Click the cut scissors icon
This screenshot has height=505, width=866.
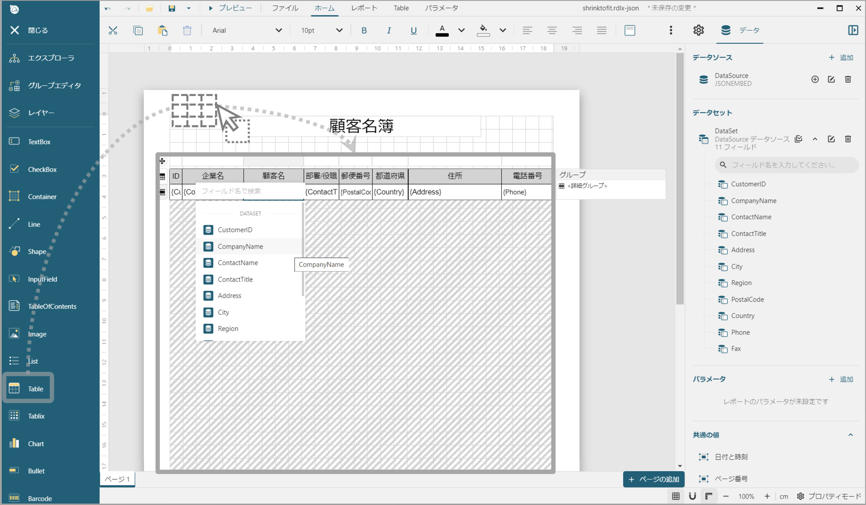click(113, 30)
